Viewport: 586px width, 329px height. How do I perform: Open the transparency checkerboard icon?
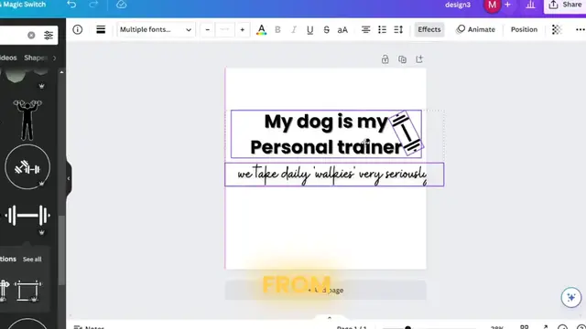coord(557,29)
